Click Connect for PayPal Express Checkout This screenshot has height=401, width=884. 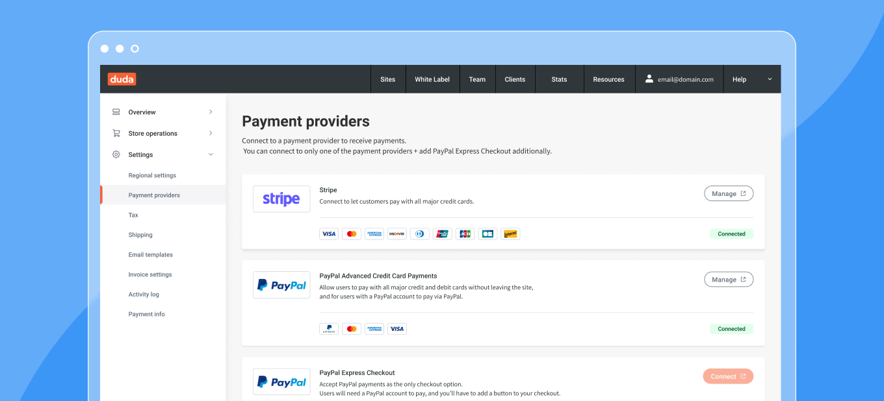tap(728, 376)
